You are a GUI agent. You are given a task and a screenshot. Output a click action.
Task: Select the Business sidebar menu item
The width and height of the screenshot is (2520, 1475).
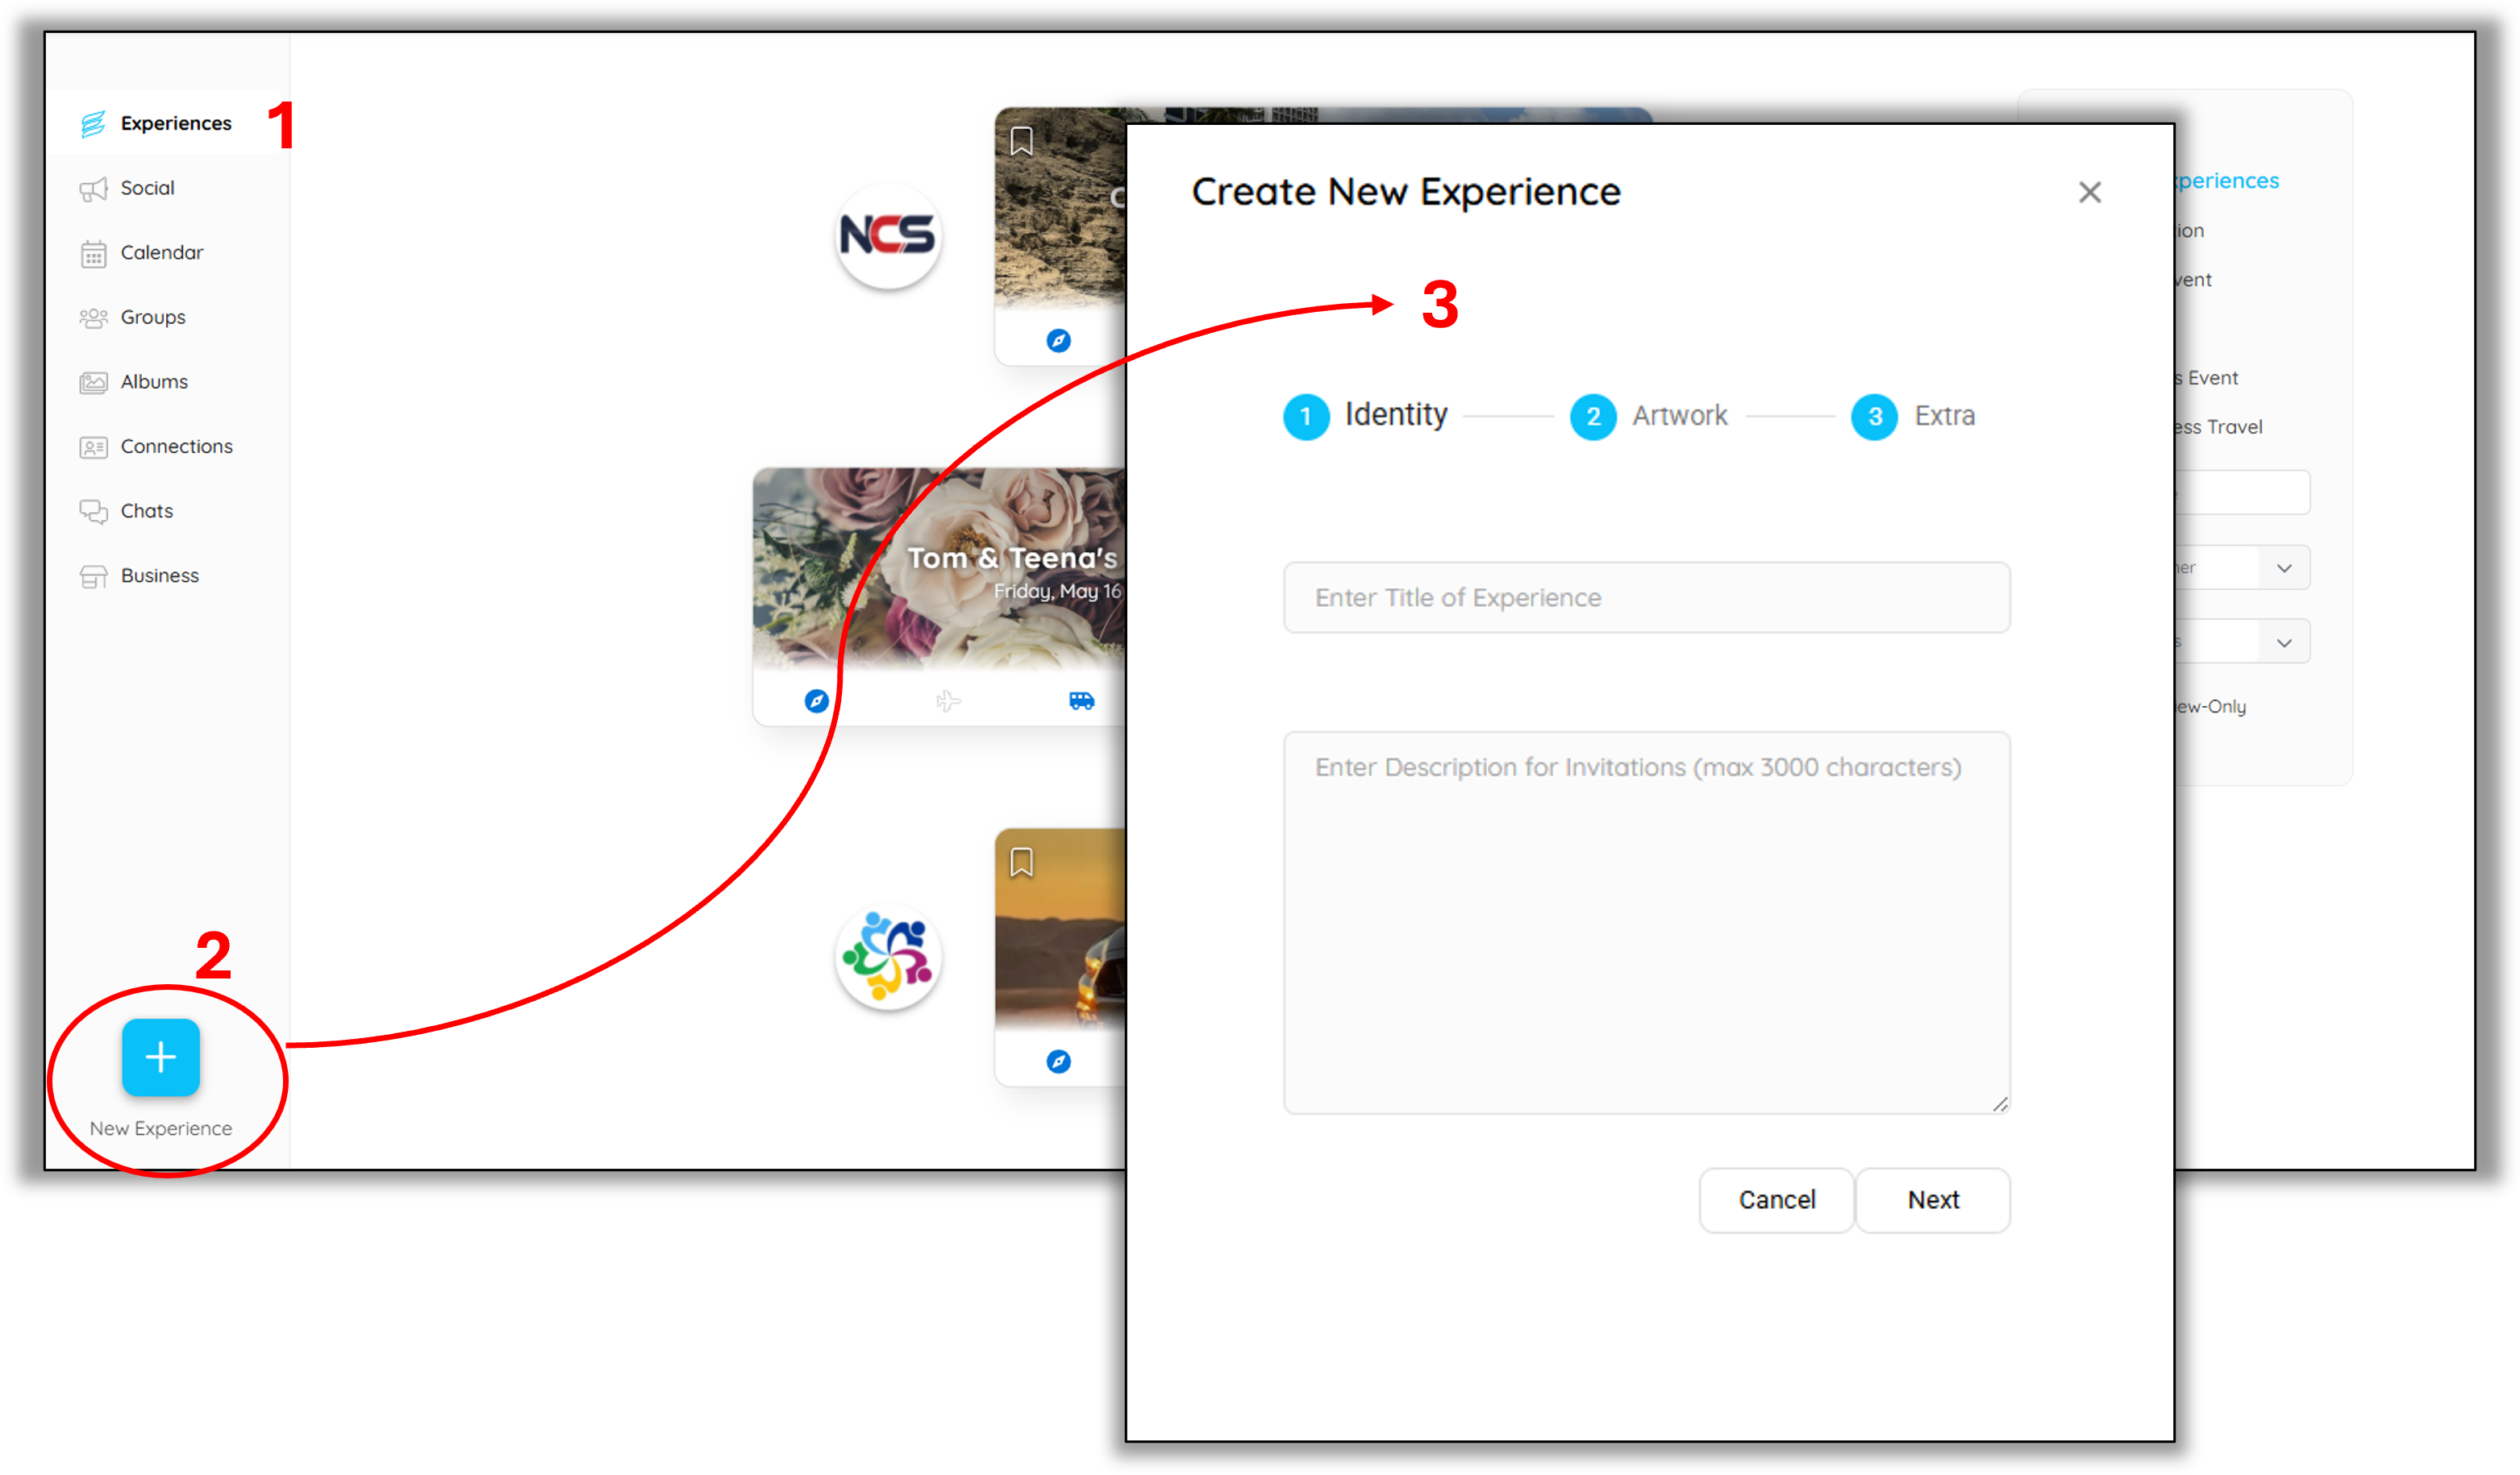[x=159, y=575]
